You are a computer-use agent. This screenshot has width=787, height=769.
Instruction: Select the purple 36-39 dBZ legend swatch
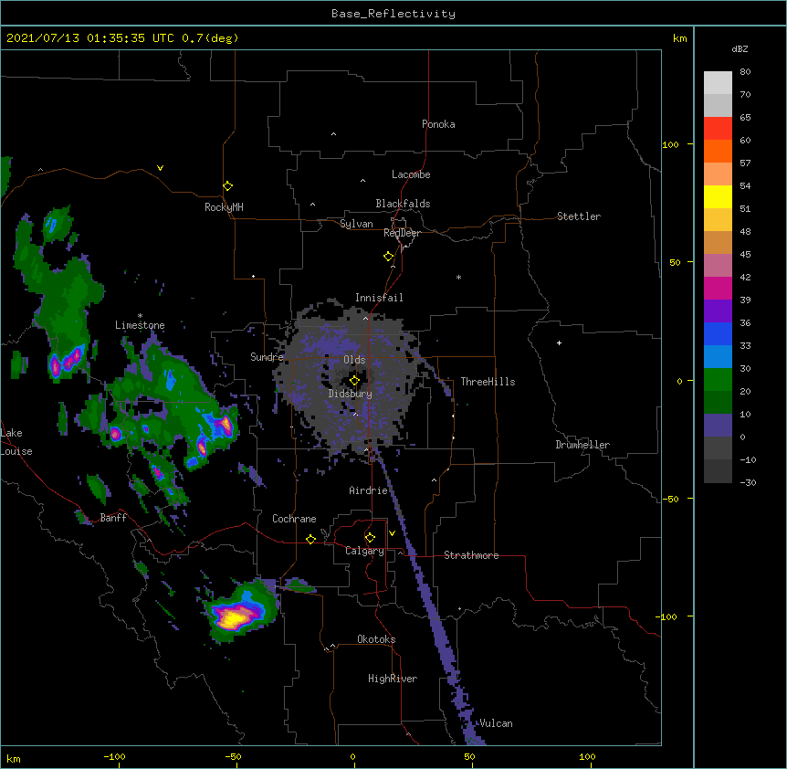(x=718, y=311)
